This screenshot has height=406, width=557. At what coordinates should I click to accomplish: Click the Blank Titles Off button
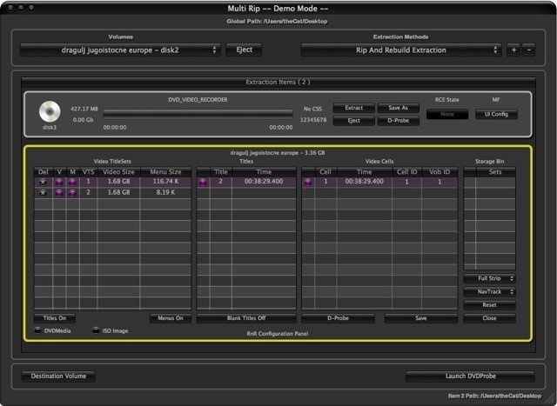(x=246, y=318)
